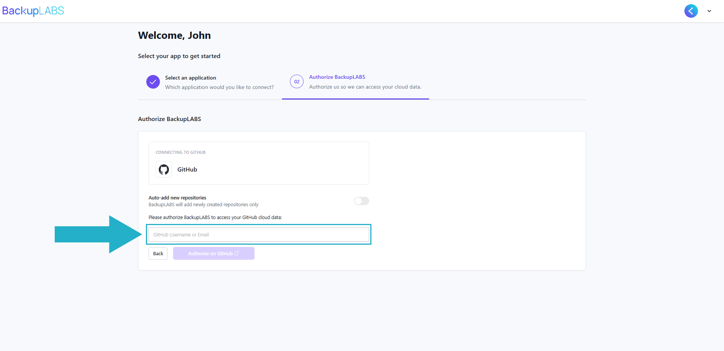Open the user avatar profile icon
This screenshot has width=724, height=351.
(x=691, y=11)
